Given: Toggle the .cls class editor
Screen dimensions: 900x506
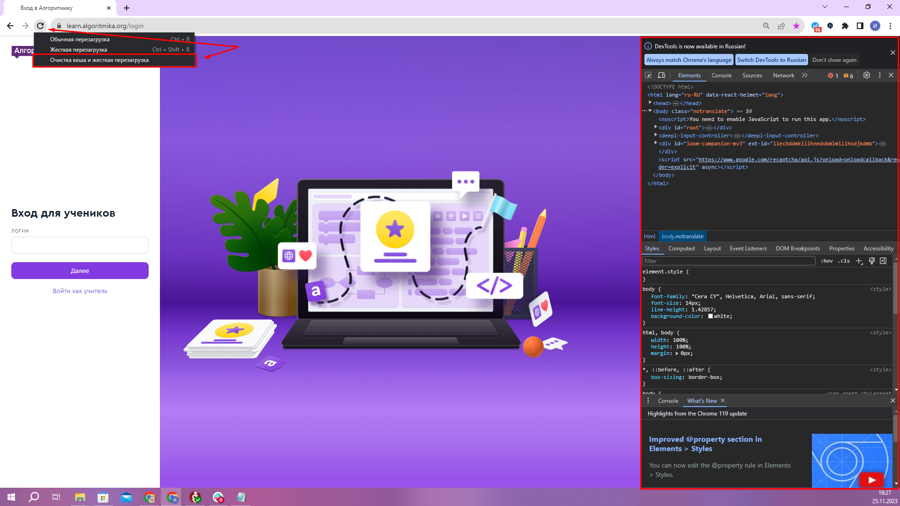Looking at the screenshot, I should coord(844,261).
